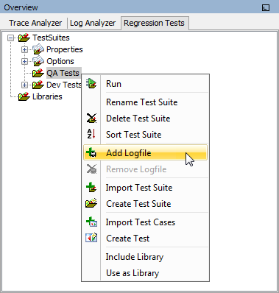Screen dimensions: 279x293
Task: Choose Use as Library option
Action: tap(133, 273)
